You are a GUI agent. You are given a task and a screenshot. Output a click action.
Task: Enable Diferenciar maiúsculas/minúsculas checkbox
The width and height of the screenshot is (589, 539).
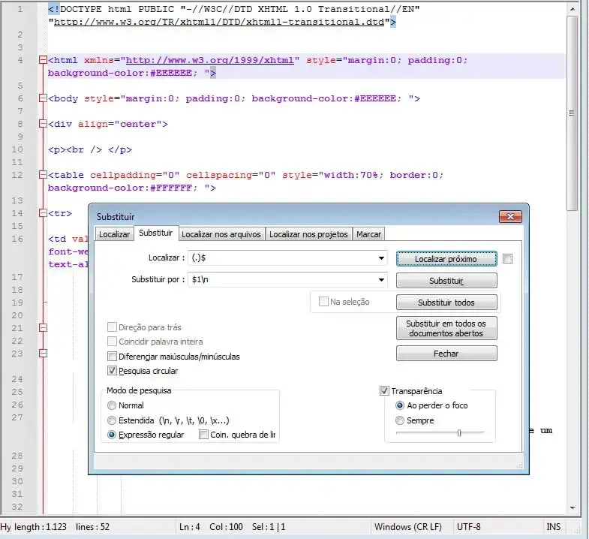click(x=113, y=357)
